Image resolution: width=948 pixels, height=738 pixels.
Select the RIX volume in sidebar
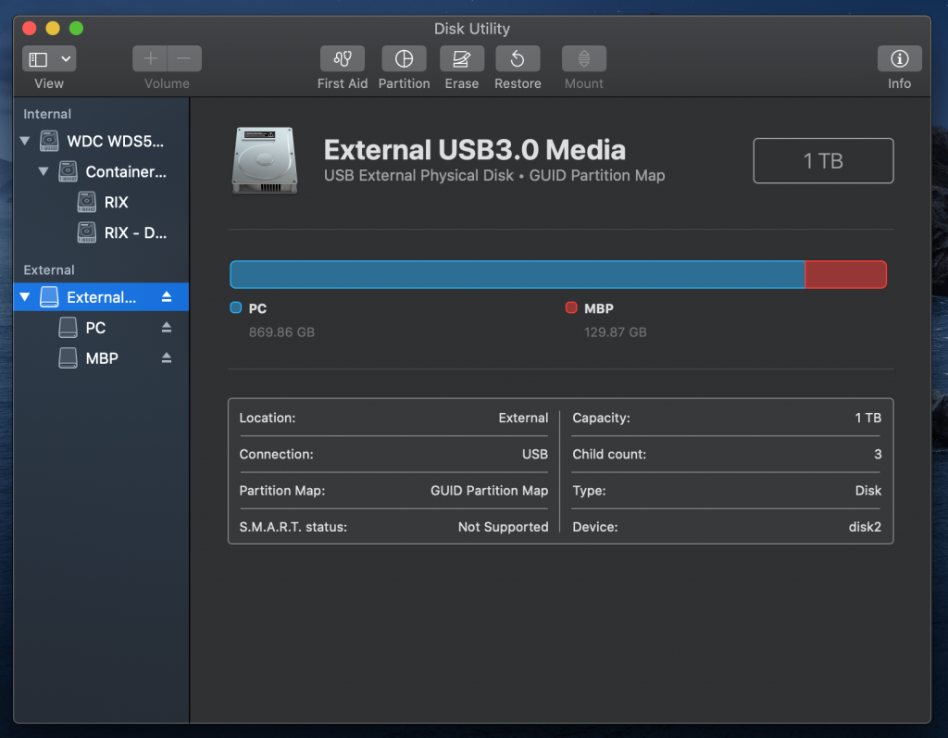pyautogui.click(x=116, y=202)
